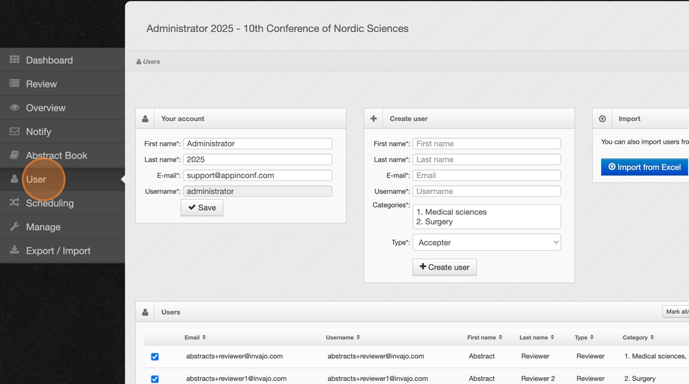Save your account details
Image resolution: width=689 pixels, height=384 pixels.
[x=202, y=208]
